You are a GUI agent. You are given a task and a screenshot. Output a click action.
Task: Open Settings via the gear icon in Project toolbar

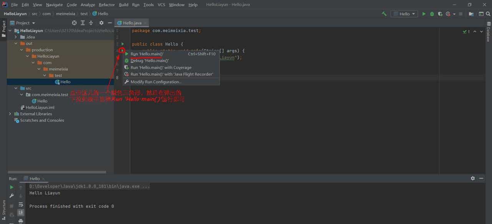point(101,23)
